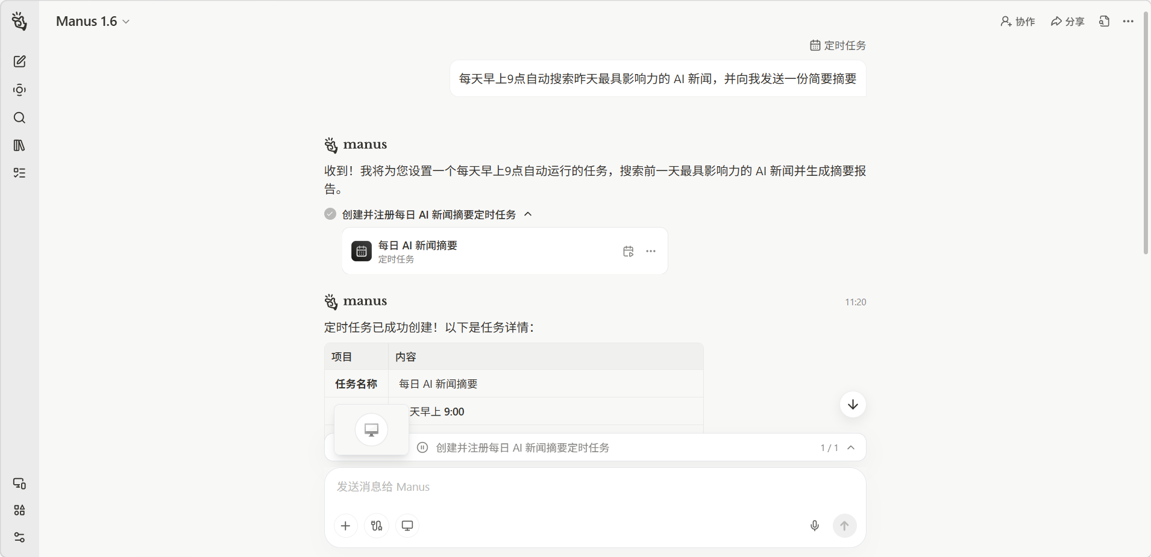The width and height of the screenshot is (1151, 557).
Task: Click the 分享 share button
Action: [x=1067, y=22]
